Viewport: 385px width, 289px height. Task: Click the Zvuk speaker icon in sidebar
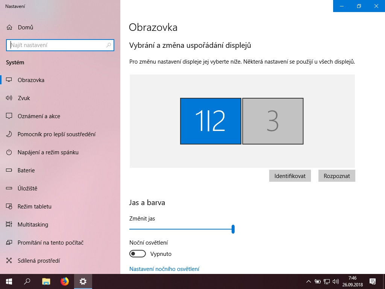pos(9,98)
